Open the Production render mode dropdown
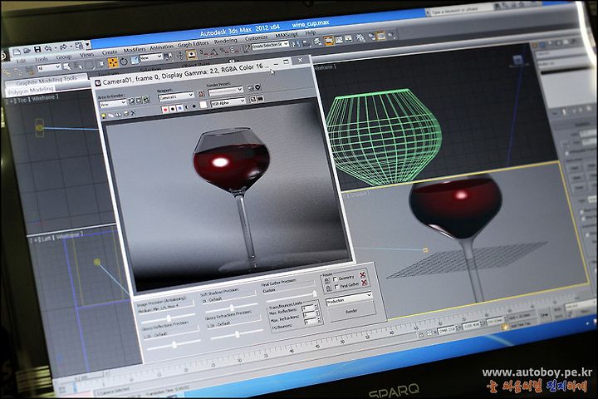Screen dimensions: 598x399 tap(349, 298)
